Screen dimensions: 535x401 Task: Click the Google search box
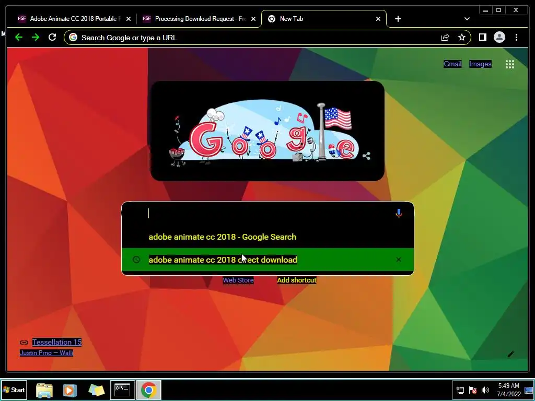(267, 214)
